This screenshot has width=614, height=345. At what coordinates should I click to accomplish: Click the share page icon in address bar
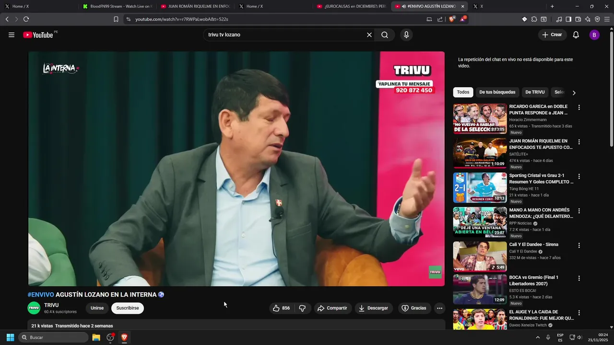[x=440, y=19]
